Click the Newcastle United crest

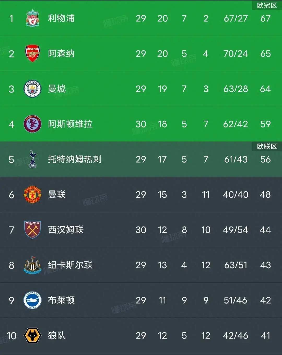[32, 265]
